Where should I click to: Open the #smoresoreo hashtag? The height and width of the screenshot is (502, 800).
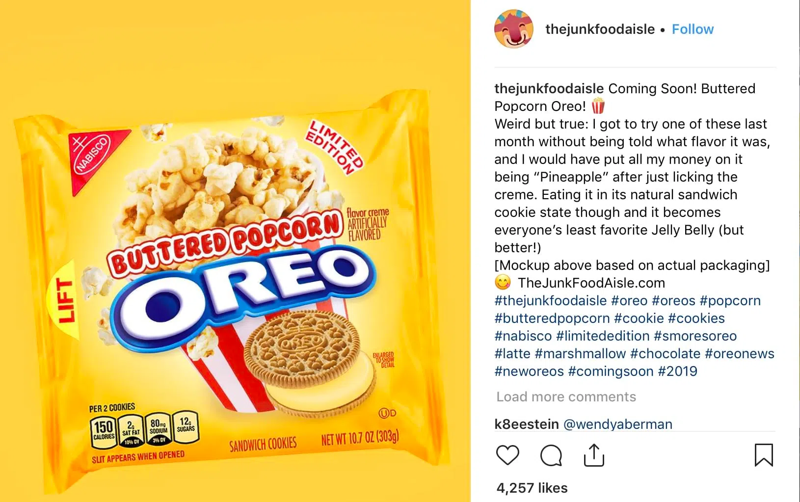pyautogui.click(x=695, y=336)
